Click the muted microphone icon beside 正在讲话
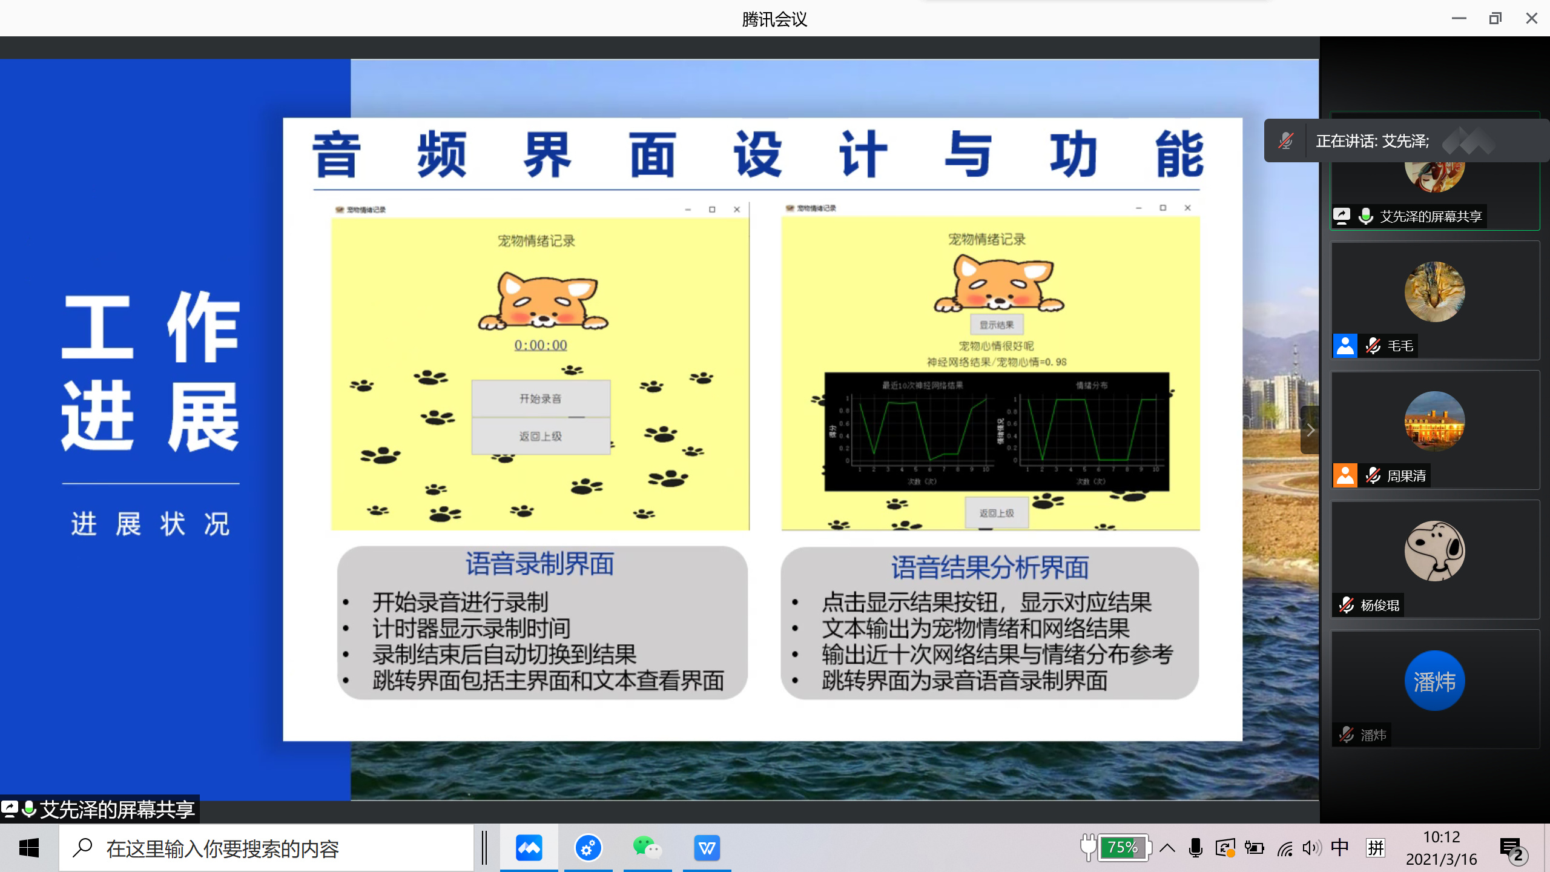This screenshot has height=872, width=1550. point(1285,141)
